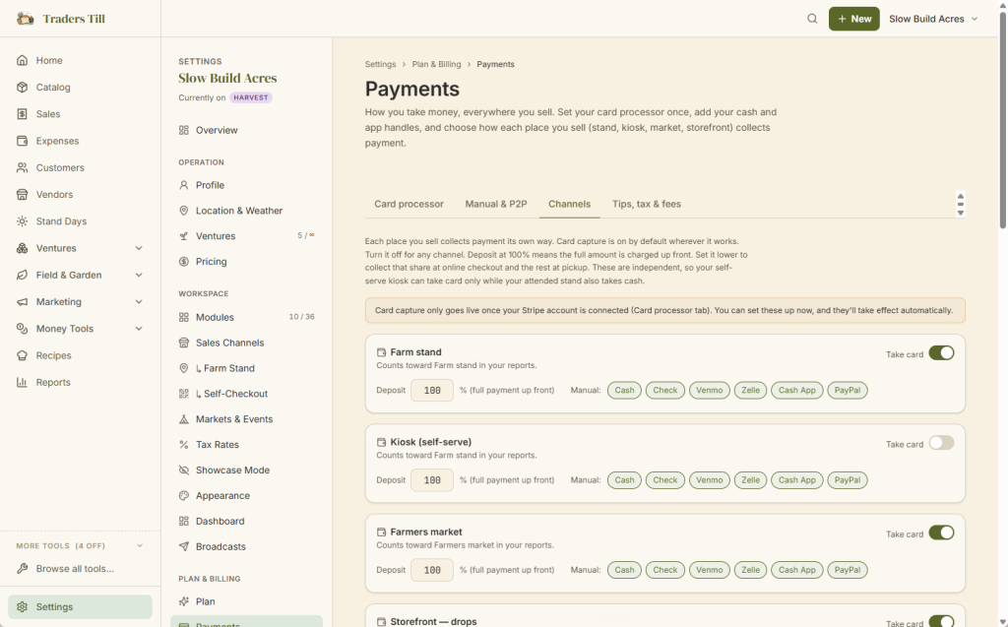
Task: Open Modules in settings menu
Action: [x=246, y=317]
